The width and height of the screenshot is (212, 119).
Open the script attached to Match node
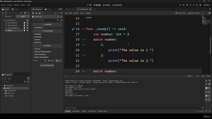click(x=24, y=30)
